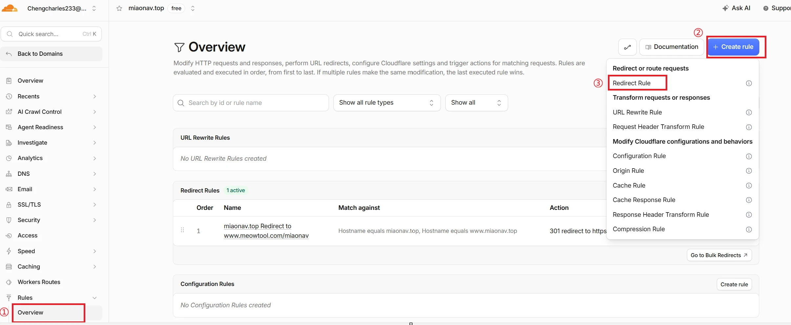Open the Support menu
The height and width of the screenshot is (325, 791).
[777, 8]
